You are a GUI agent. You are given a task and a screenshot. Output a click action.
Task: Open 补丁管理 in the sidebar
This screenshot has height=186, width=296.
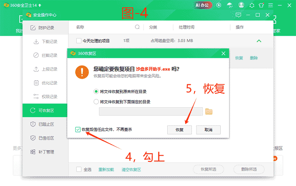point(45,152)
